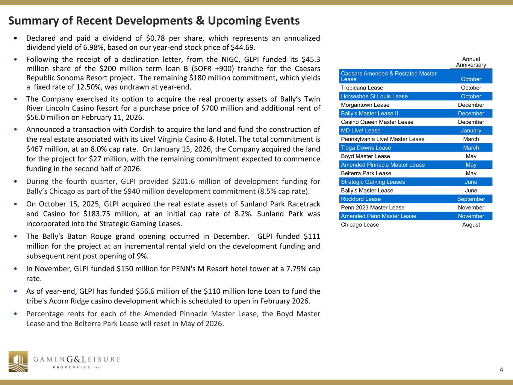Image resolution: width=513 pixels, height=385 pixels.
Task: Select the Strategic Gaming Leases row
Action: pos(415,182)
